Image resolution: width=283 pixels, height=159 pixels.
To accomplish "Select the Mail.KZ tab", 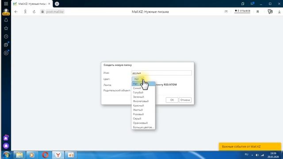I will tap(32, 4).
